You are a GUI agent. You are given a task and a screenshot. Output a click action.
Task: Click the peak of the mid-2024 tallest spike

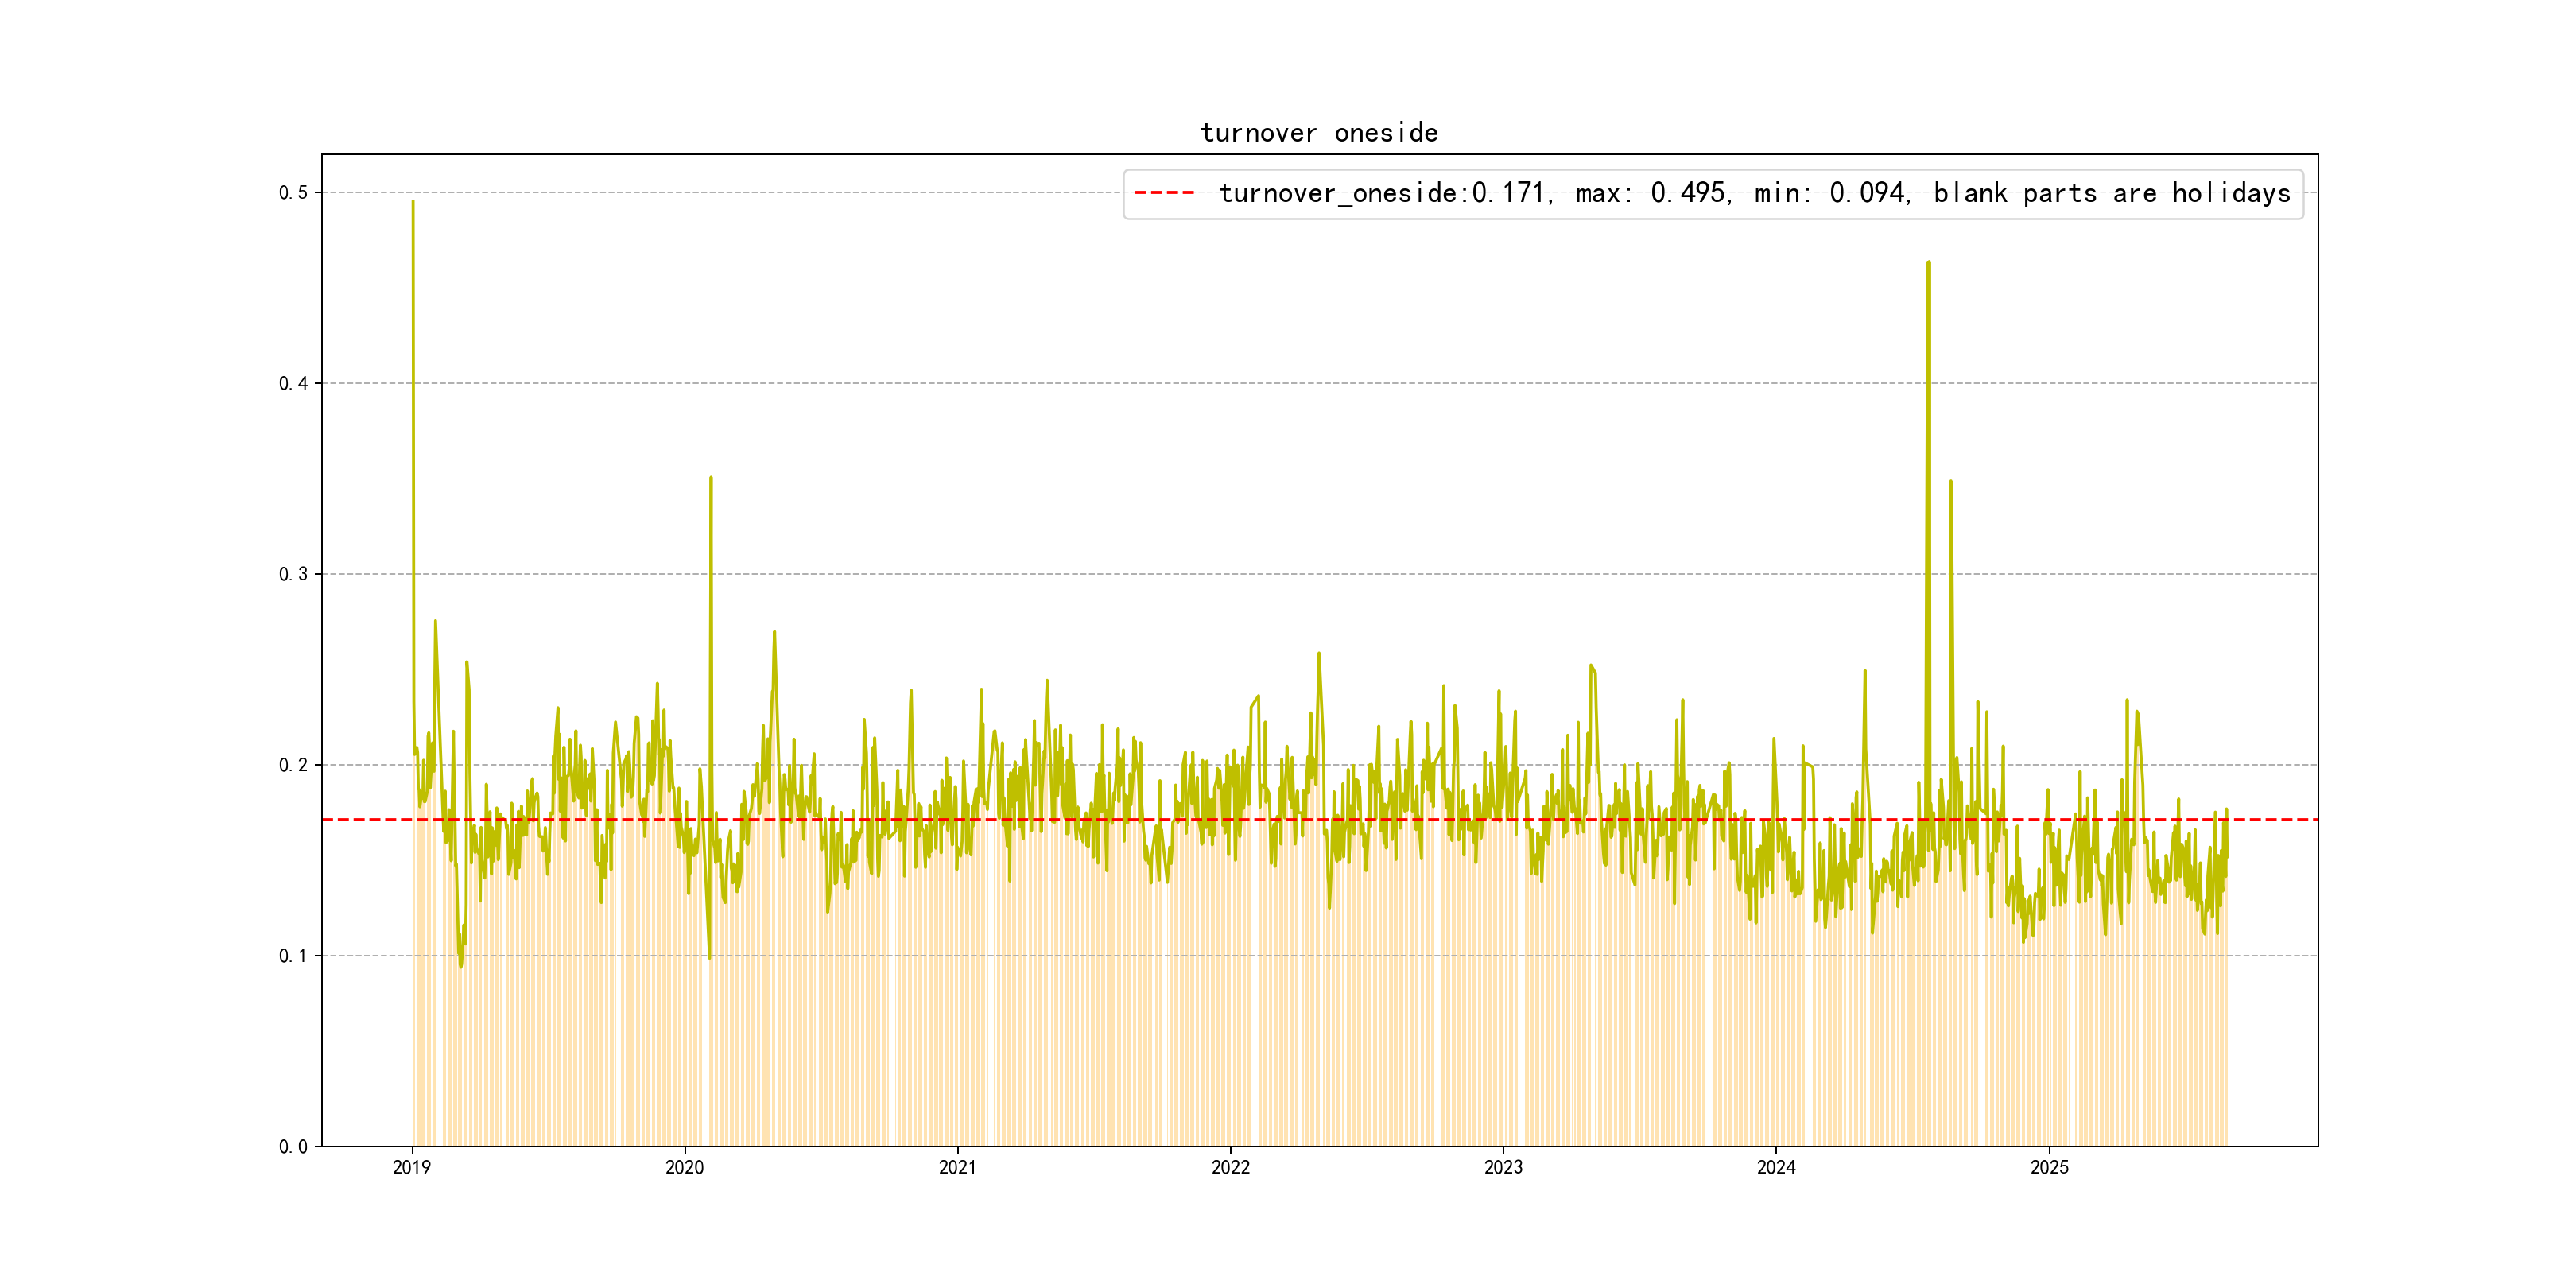[1928, 264]
